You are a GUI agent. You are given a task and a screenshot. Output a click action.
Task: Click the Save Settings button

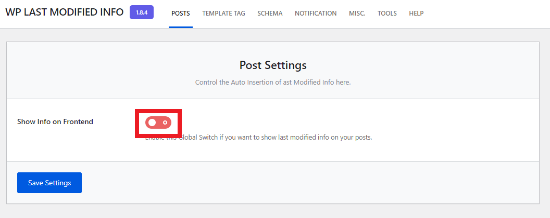(x=49, y=183)
